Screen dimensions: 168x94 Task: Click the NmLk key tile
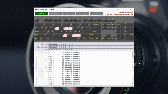tap(118, 25)
